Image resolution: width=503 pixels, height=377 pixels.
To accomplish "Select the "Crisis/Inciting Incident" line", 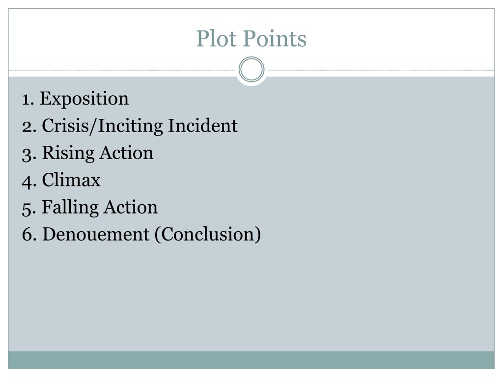I will tap(130, 126).
